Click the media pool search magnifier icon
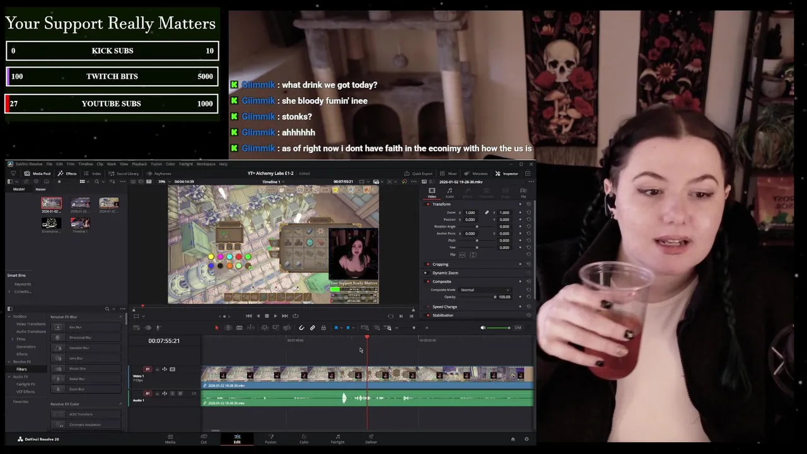 point(96,182)
